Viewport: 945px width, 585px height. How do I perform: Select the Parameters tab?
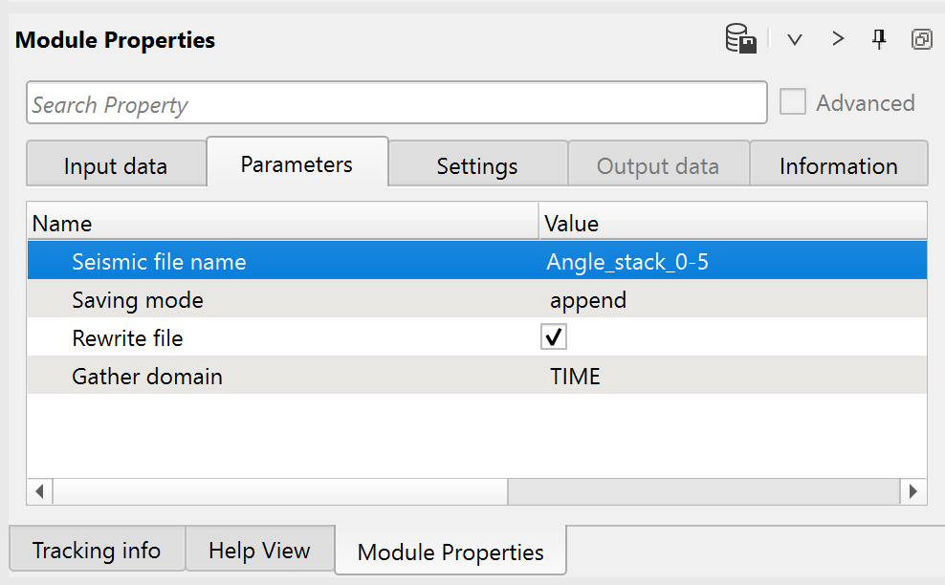[x=297, y=164]
